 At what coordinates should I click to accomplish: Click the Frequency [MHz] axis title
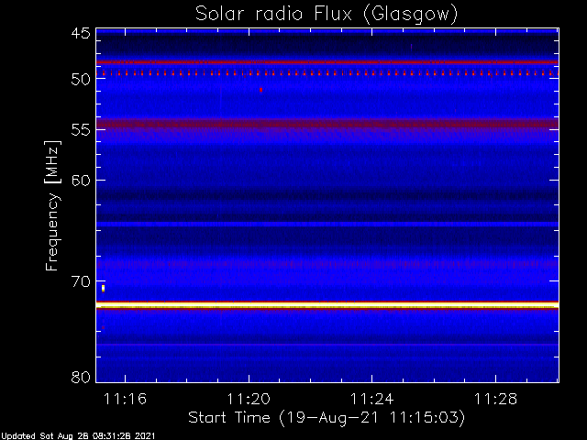click(53, 205)
